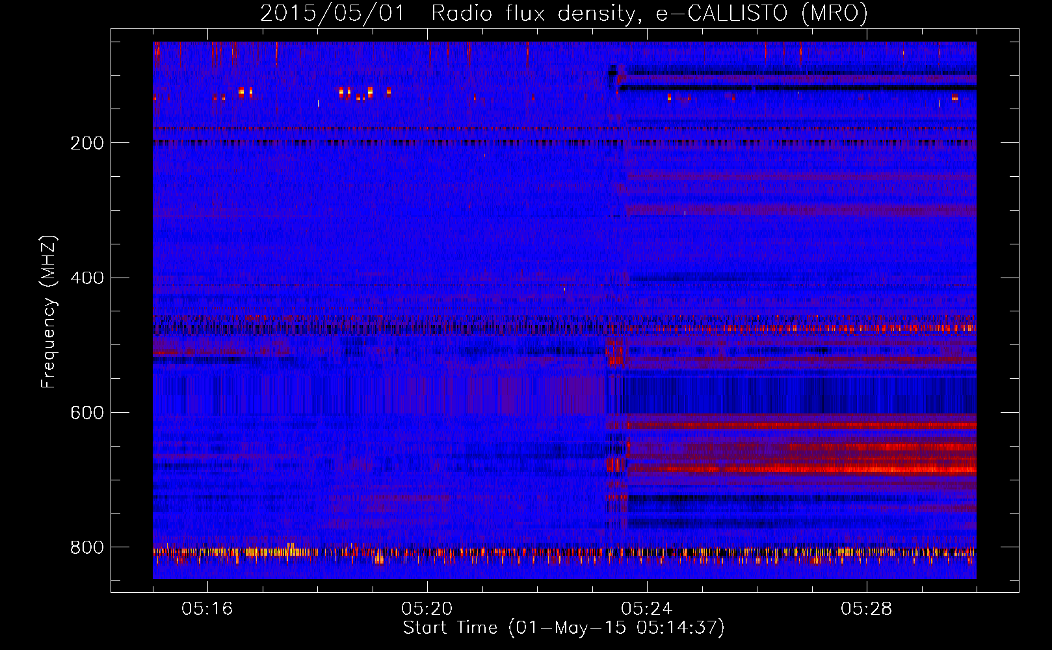Click the plot title 'Radio flux density, e-CALLISTO (MRO)'
Screen dimensions: 1052x650
tap(650, 14)
